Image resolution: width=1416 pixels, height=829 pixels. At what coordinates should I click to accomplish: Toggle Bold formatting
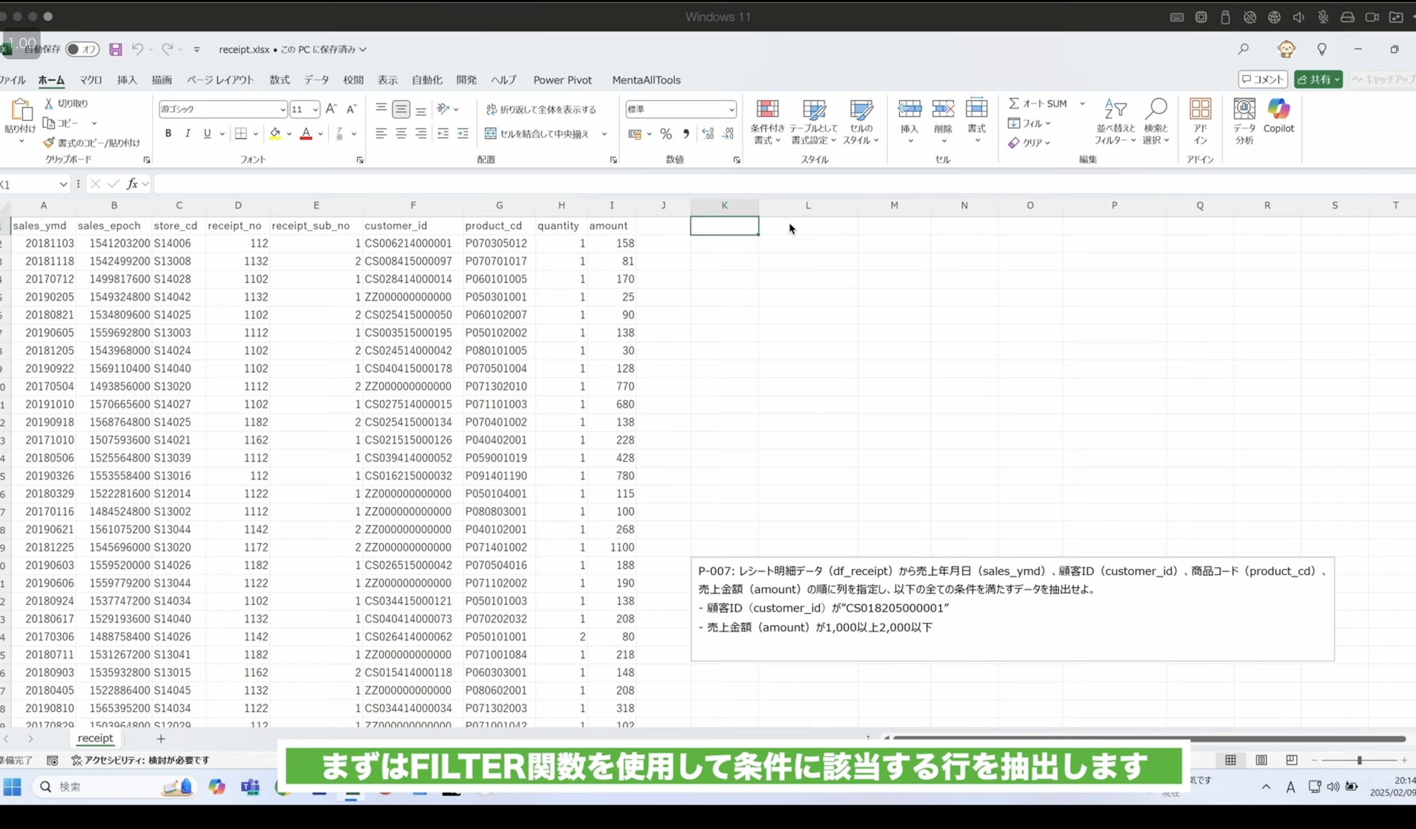[x=168, y=133]
